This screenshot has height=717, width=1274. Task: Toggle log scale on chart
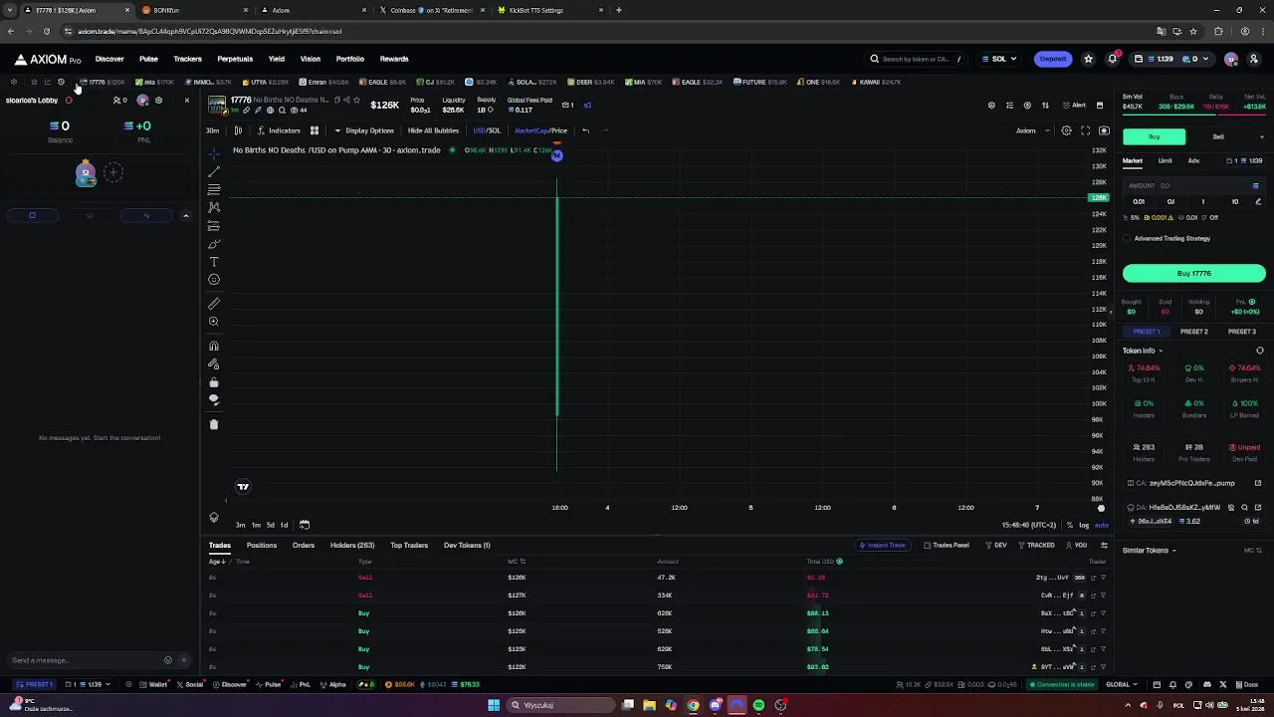[x=1084, y=525]
